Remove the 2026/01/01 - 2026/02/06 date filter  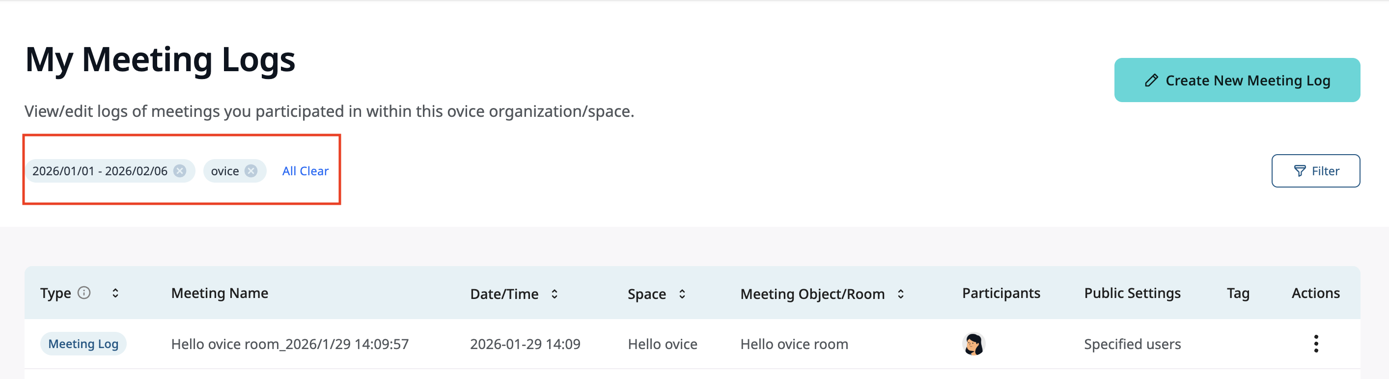(181, 170)
